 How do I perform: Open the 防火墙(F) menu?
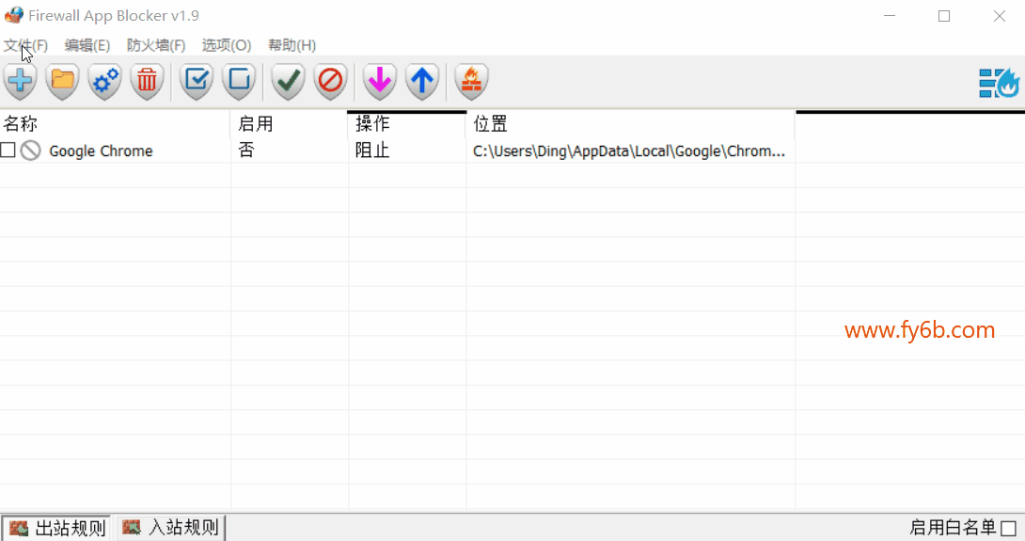point(155,45)
